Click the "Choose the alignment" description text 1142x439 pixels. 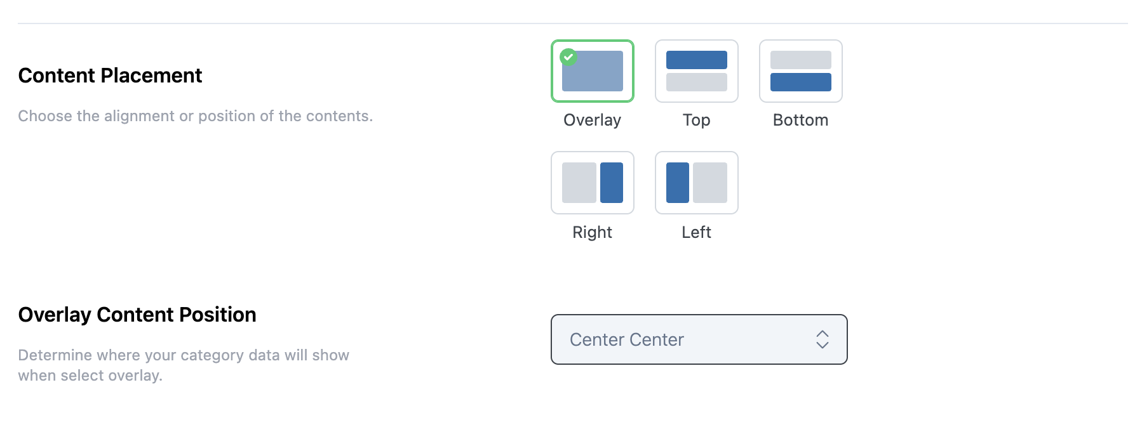pos(196,116)
